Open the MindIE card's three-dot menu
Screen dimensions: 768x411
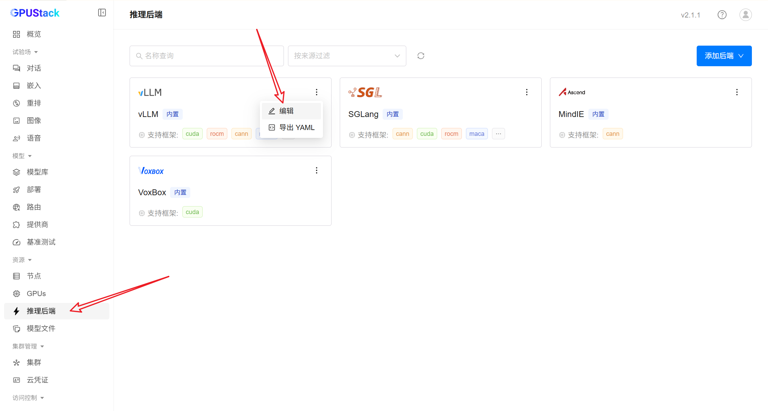[737, 92]
